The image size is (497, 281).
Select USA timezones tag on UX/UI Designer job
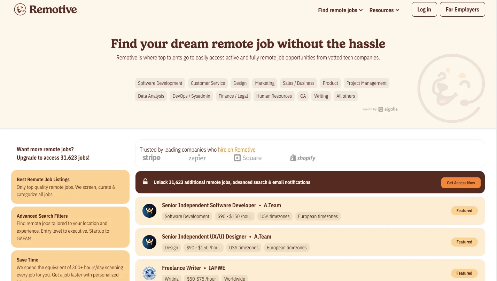tap(244, 248)
